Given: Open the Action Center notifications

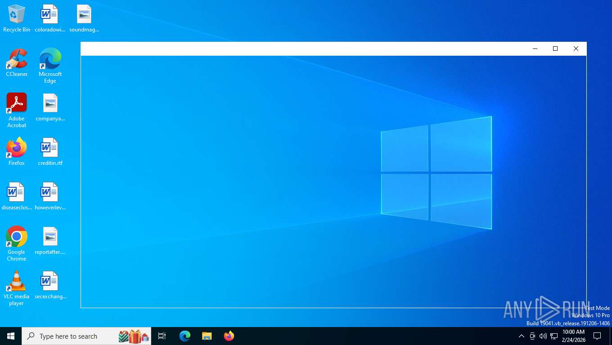Looking at the screenshot, I should click(x=597, y=336).
